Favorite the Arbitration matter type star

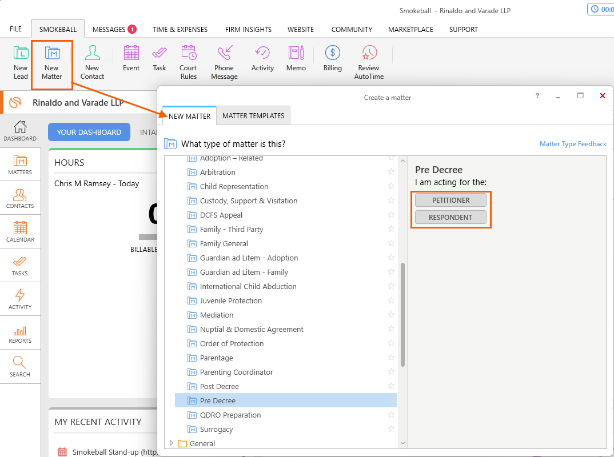[x=391, y=172]
